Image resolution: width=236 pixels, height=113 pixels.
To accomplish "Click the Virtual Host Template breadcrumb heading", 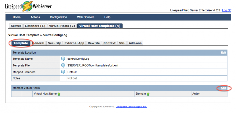I will click(x=38, y=35).
